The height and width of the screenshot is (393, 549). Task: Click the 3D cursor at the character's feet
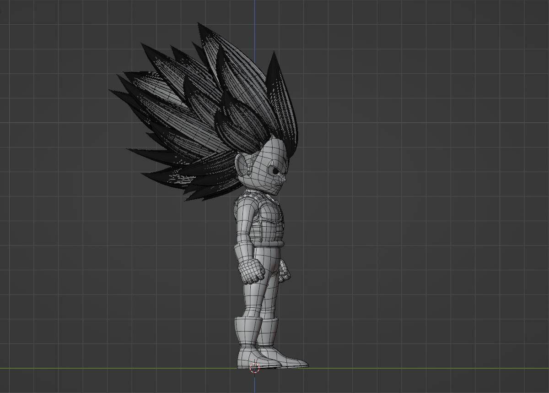255,367
